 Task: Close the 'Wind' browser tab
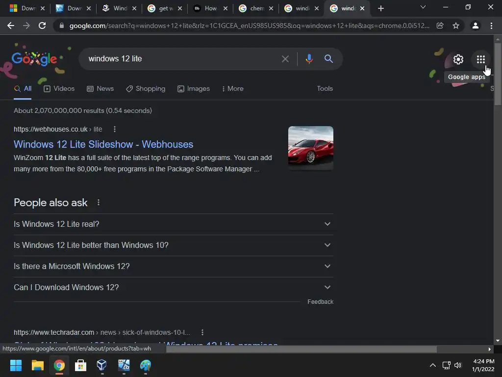click(x=134, y=9)
